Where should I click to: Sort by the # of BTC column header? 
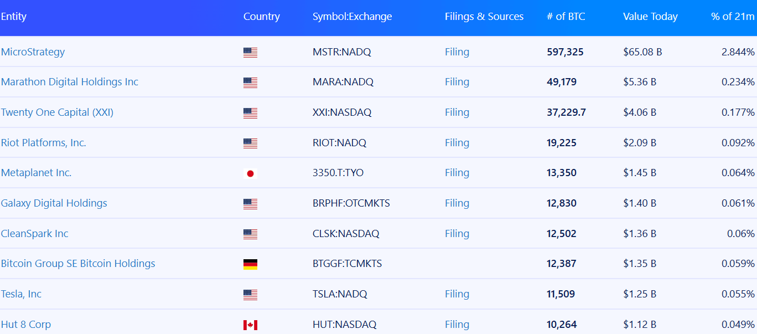566,17
